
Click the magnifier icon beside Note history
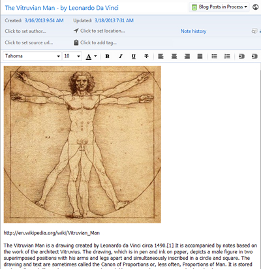254,31
